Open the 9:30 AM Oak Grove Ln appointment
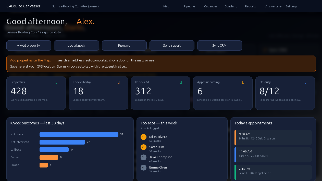The height and width of the screenshot is (181, 322). [273, 137]
